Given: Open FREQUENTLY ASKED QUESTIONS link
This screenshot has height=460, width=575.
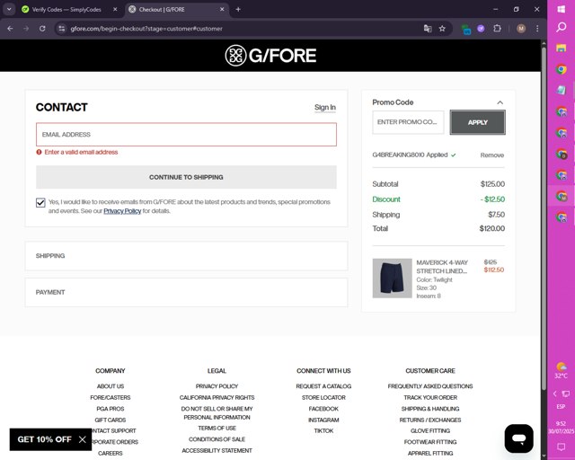Looking at the screenshot, I should tap(430, 386).
